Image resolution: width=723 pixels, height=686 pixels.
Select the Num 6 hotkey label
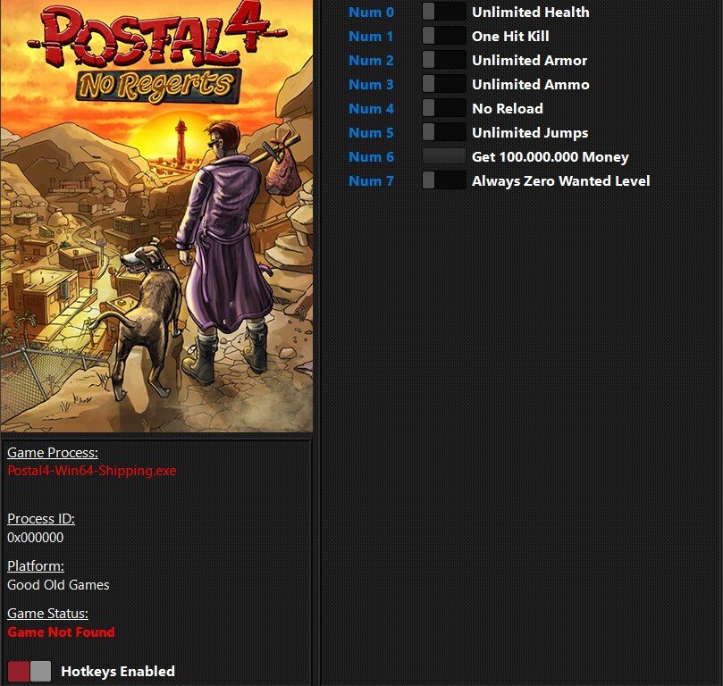(x=371, y=156)
